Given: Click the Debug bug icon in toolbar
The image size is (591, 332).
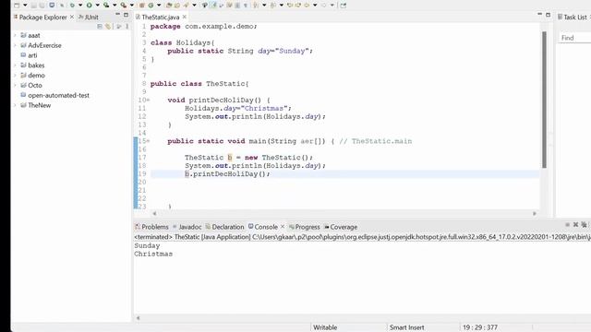Looking at the screenshot, I should [x=72, y=6].
